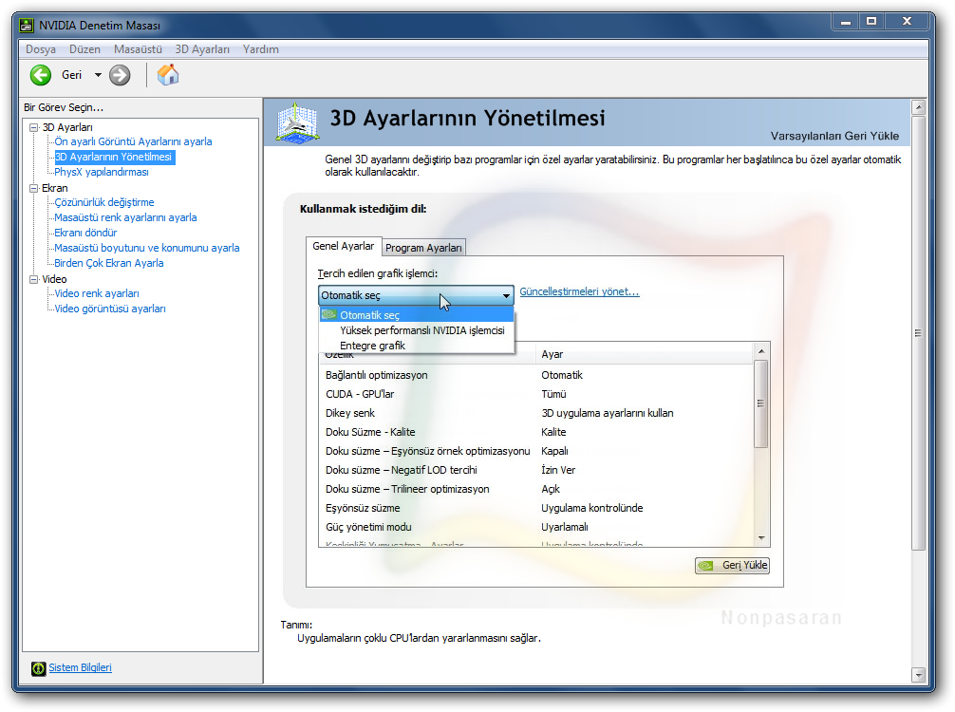Select PhysX yapılandırması tree item

tap(102, 172)
